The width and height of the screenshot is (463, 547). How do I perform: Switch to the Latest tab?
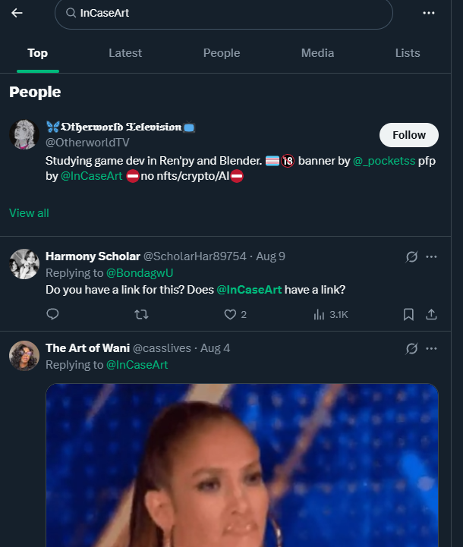pos(125,53)
